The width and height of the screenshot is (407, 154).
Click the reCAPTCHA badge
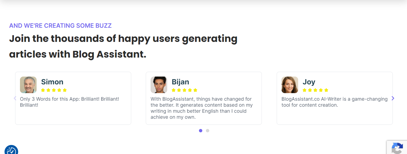point(397,147)
